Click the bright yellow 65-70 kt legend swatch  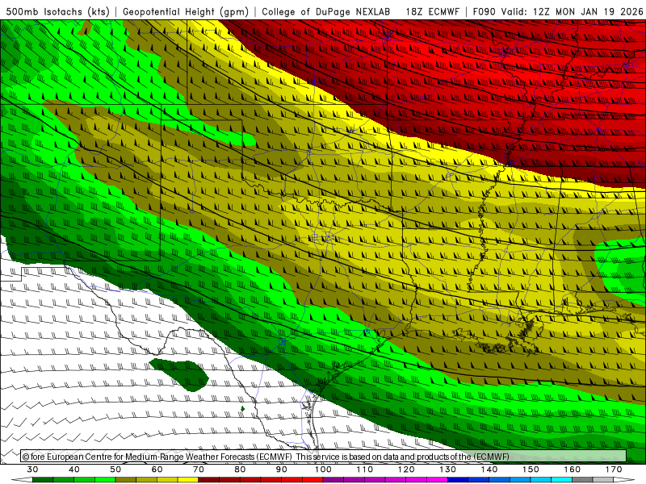pyautogui.click(x=188, y=480)
